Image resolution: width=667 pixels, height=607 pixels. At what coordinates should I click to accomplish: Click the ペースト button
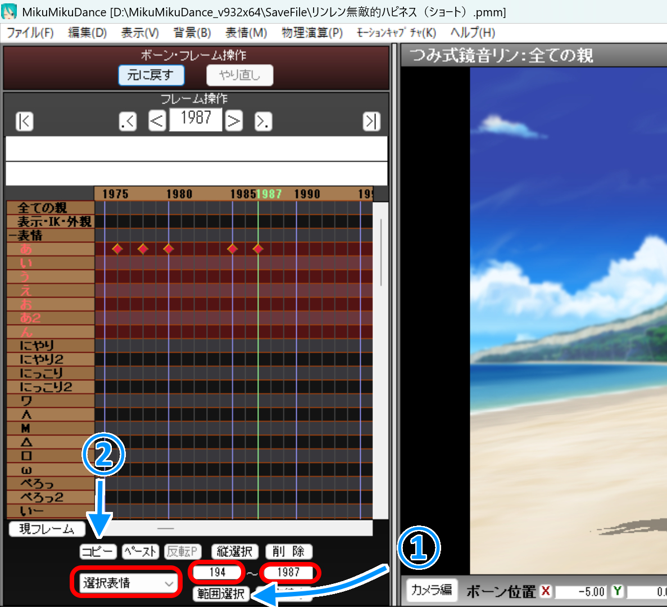[140, 552]
